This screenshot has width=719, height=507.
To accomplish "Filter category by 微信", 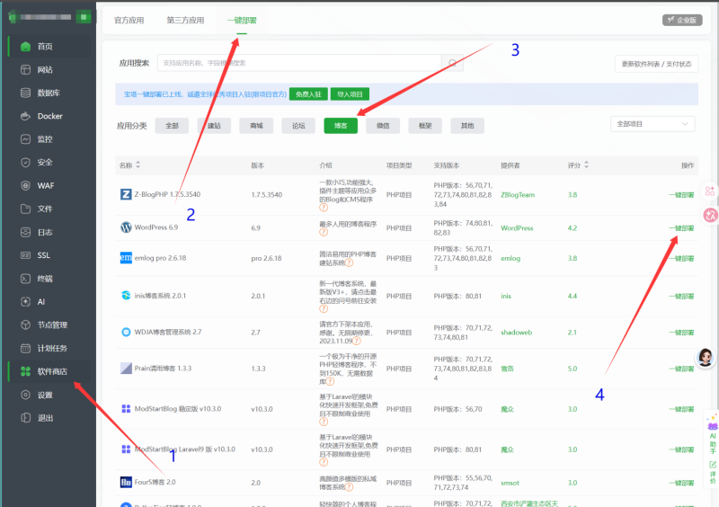I will pyautogui.click(x=383, y=126).
